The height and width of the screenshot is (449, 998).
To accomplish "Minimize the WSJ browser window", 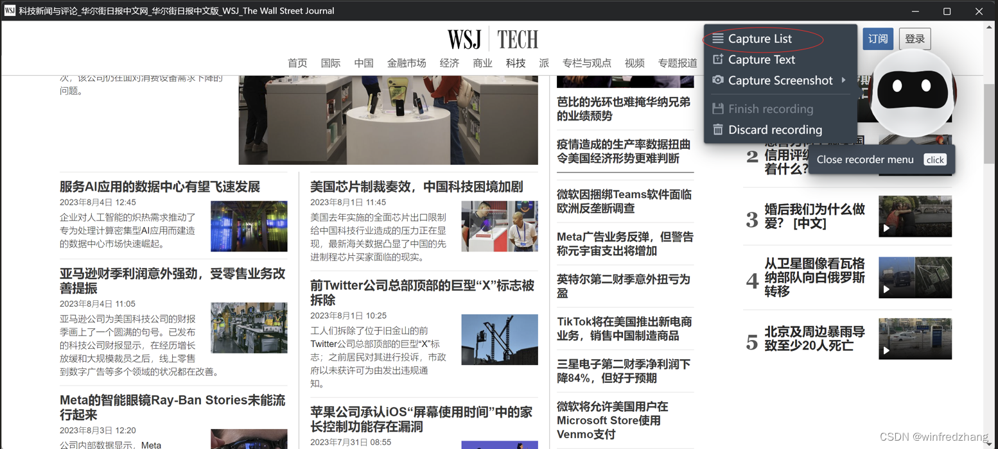I will coord(915,11).
